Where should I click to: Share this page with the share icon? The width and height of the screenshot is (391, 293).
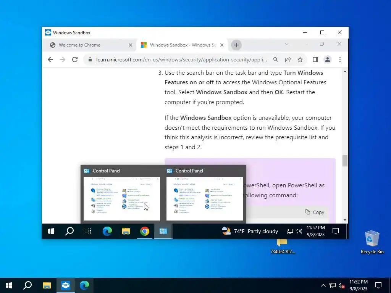pos(288,60)
